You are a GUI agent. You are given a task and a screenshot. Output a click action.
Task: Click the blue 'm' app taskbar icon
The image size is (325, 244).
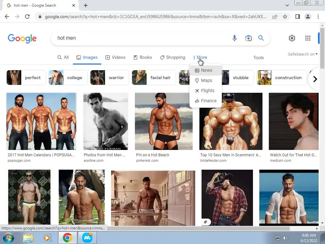pos(87,238)
